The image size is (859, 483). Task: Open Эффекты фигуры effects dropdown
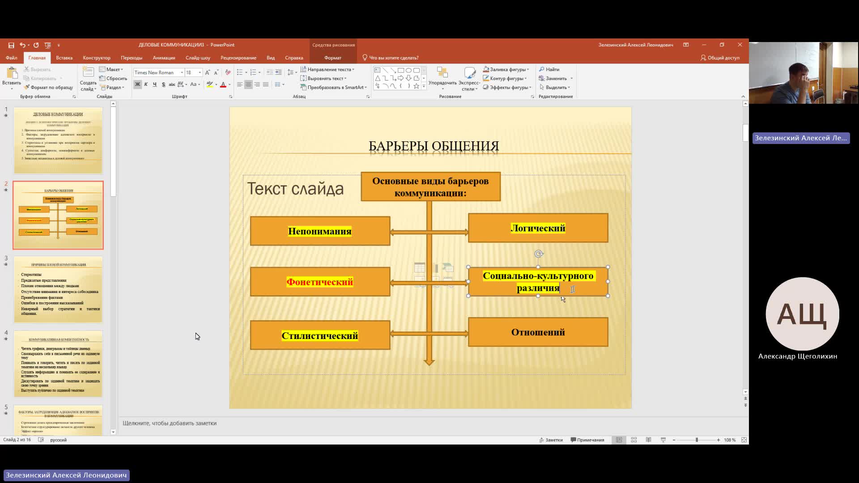507,87
